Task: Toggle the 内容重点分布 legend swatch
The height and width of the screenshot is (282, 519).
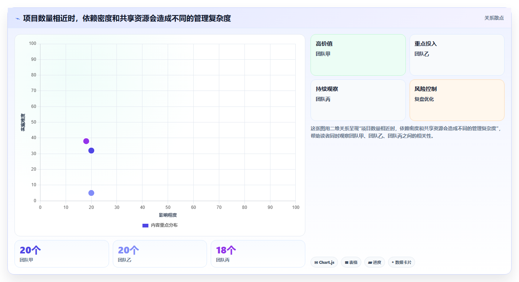Action: (145, 226)
